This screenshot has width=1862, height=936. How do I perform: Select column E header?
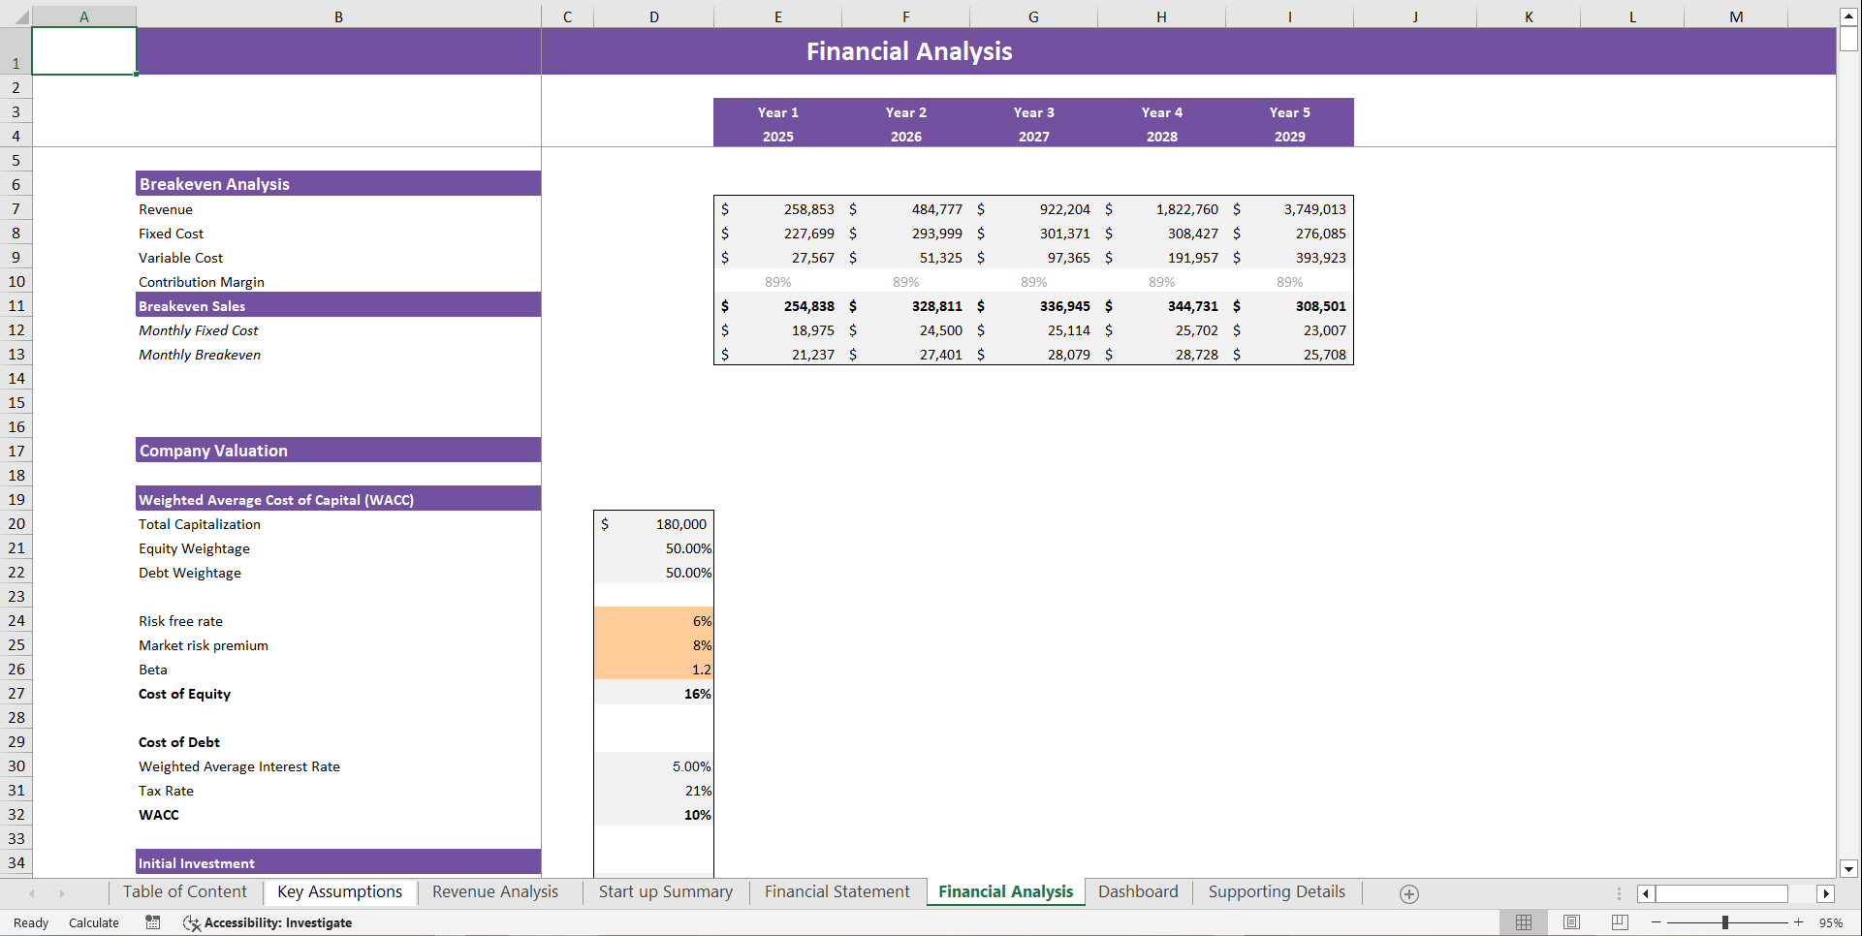coord(778,16)
